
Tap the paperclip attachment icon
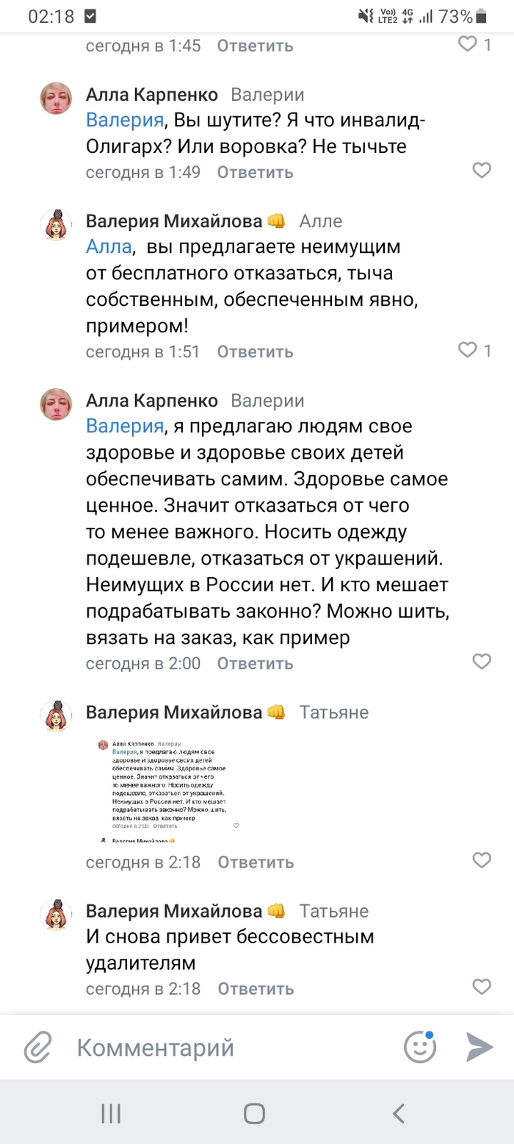37,1046
